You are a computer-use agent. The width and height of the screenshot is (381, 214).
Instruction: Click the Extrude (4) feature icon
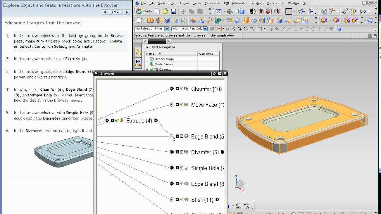[121, 120]
